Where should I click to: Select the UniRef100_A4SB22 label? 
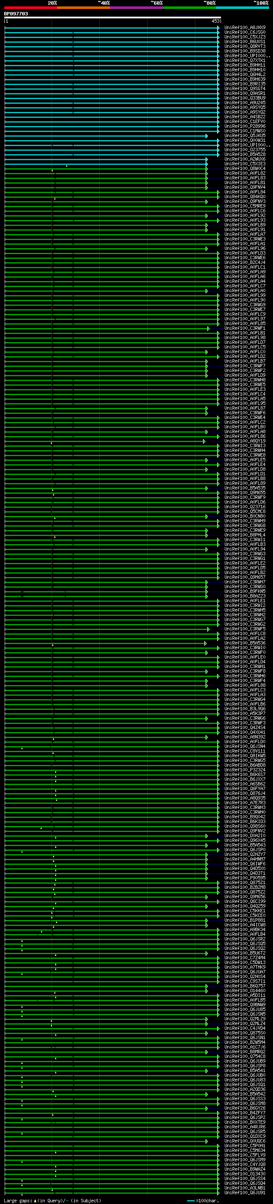coord(245,117)
